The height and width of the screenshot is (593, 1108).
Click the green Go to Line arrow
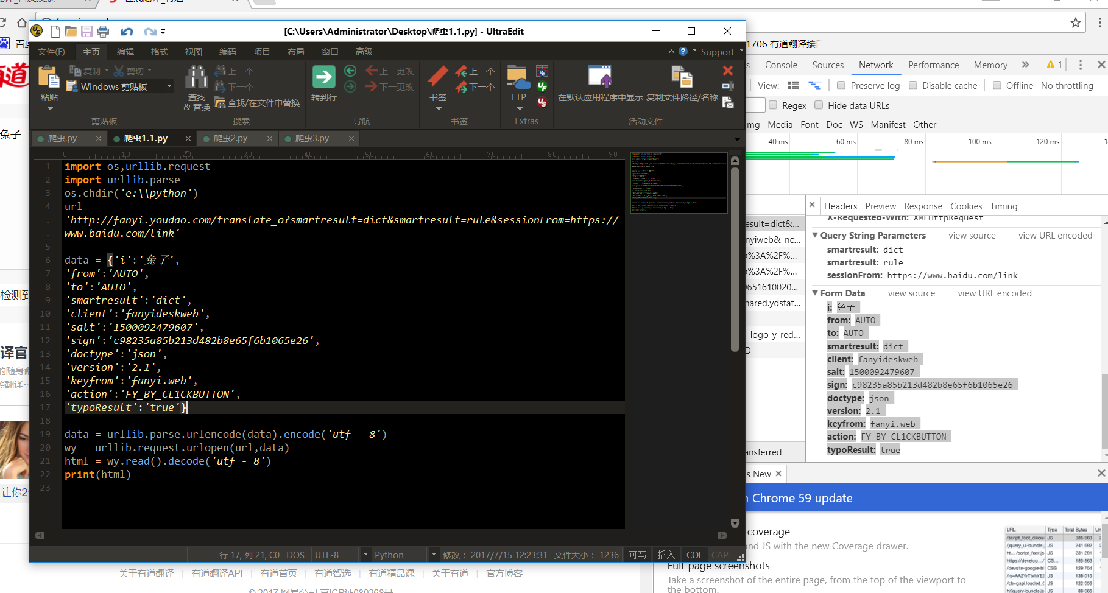[323, 77]
